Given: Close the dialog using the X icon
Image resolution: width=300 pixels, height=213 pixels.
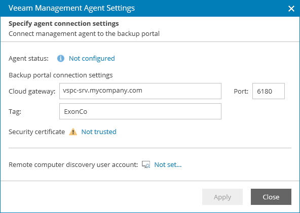Looking at the screenshot, I should click(291, 9).
